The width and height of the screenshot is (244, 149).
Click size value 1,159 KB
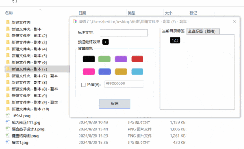(x=178, y=122)
